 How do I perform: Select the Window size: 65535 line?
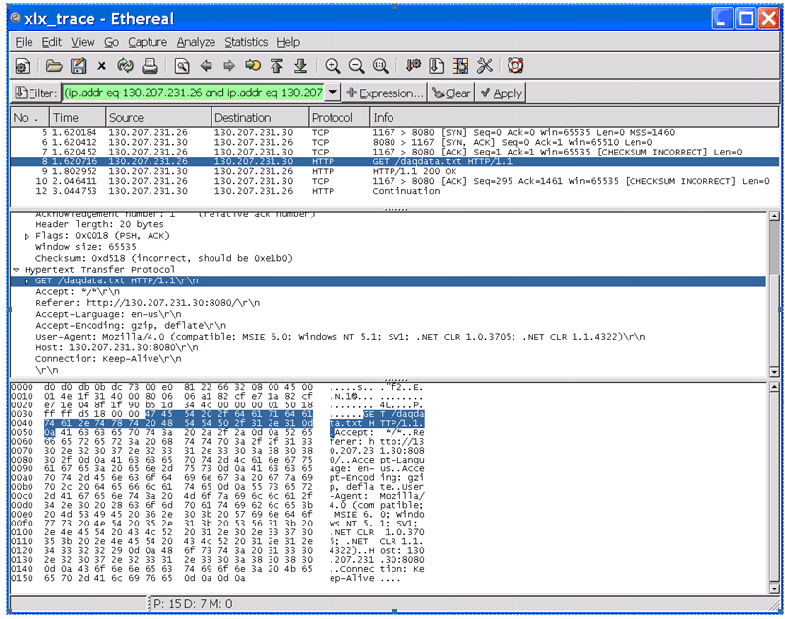coord(86,247)
